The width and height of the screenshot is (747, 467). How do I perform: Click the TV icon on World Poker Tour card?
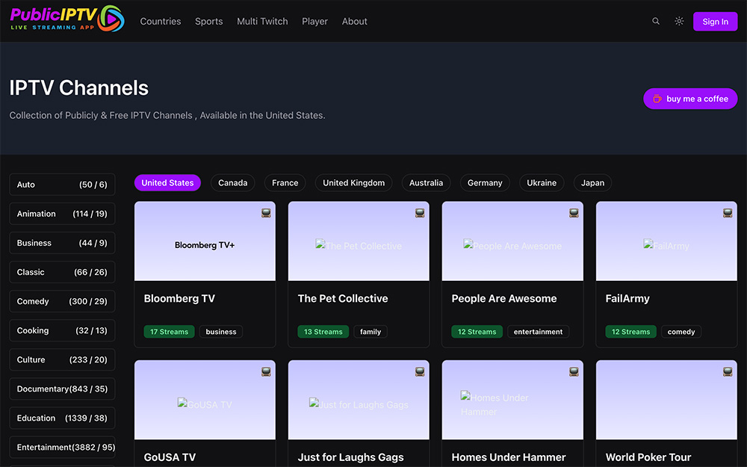tap(728, 371)
